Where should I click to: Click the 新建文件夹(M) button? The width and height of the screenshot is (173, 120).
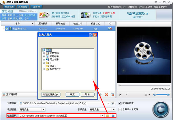pos(51,95)
